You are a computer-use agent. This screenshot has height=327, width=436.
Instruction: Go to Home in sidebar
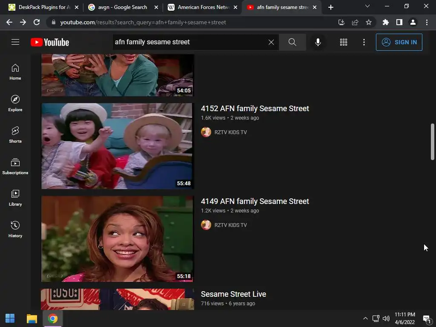coord(15,72)
